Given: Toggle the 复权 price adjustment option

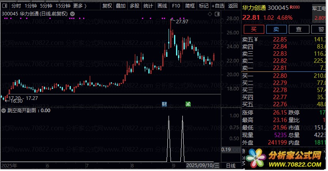Looking at the screenshot, I should (107, 6).
